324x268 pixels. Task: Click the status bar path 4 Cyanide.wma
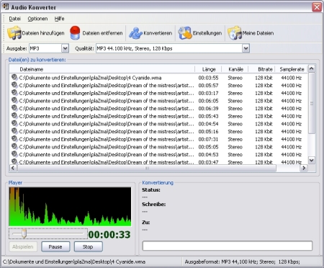point(74,262)
